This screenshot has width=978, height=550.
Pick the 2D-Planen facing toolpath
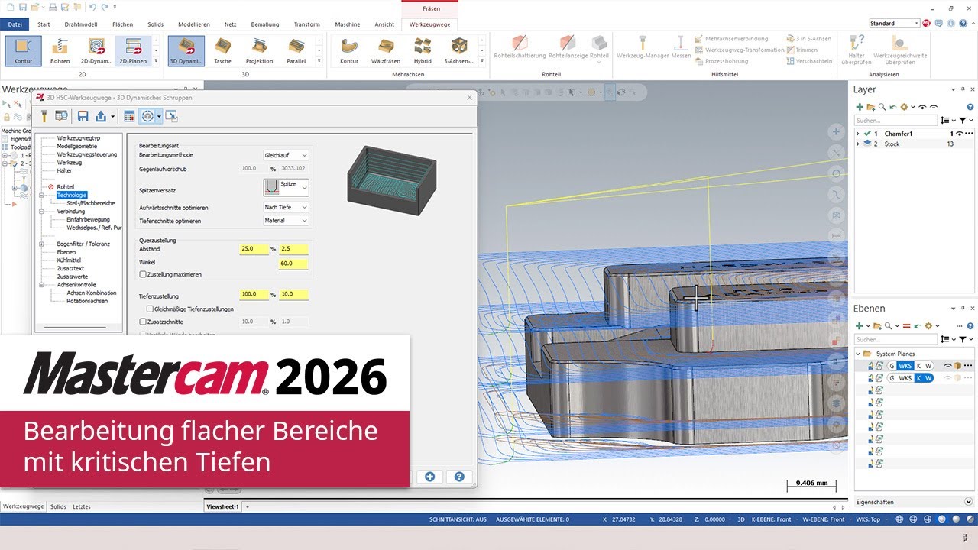point(134,50)
